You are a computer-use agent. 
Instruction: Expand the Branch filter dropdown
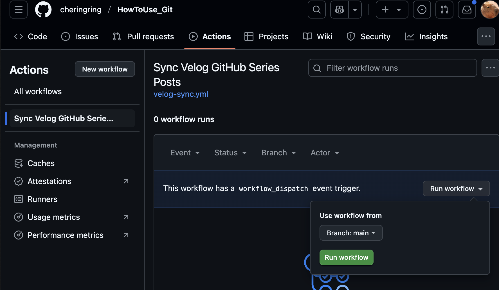point(278,153)
